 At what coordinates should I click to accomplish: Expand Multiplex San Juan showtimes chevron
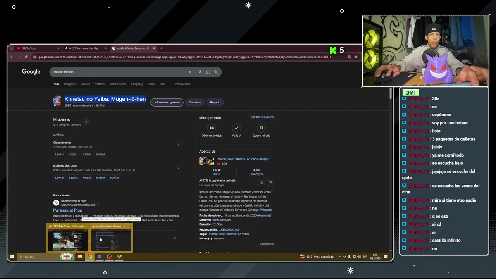pos(178,168)
